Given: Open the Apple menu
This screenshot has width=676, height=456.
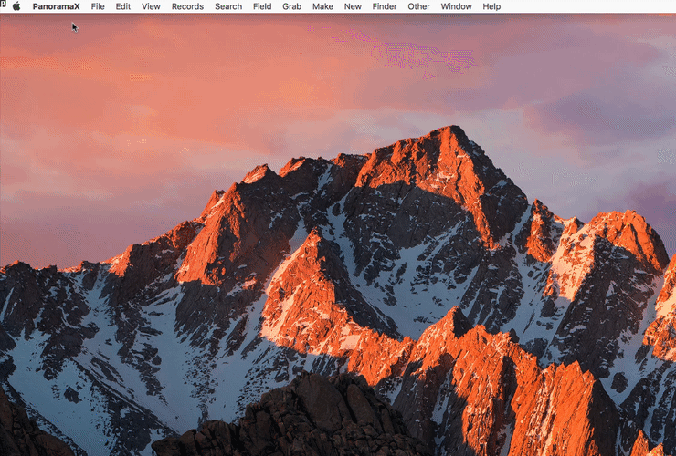Looking at the screenshot, I should pyautogui.click(x=16, y=6).
